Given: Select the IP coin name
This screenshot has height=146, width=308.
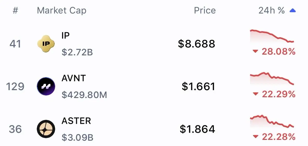Looking at the screenshot, I should [x=65, y=35].
